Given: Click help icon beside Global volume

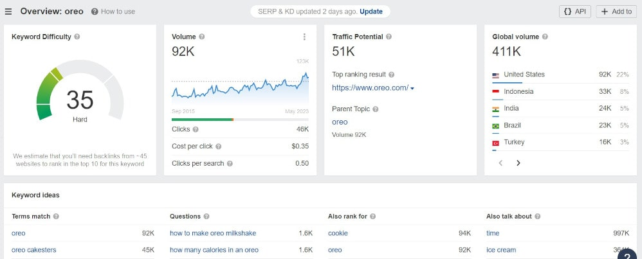Looking at the screenshot, I should (x=545, y=37).
